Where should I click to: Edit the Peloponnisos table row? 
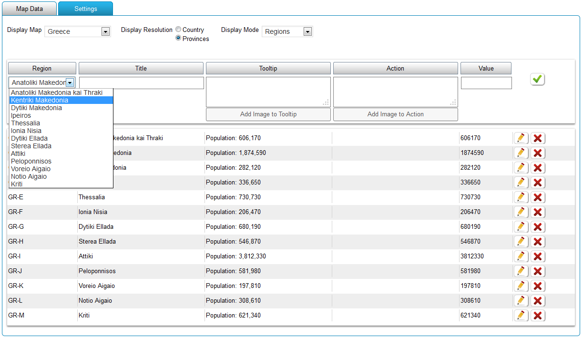coord(521,271)
